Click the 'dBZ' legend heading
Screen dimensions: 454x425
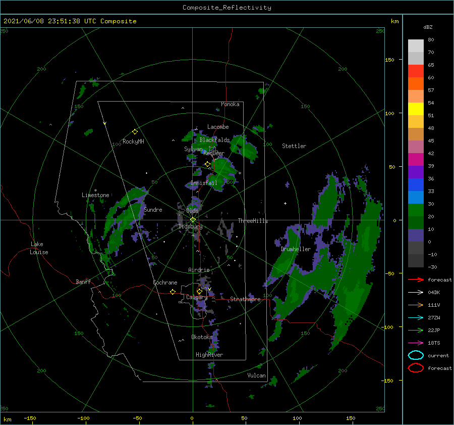[x=428, y=27]
